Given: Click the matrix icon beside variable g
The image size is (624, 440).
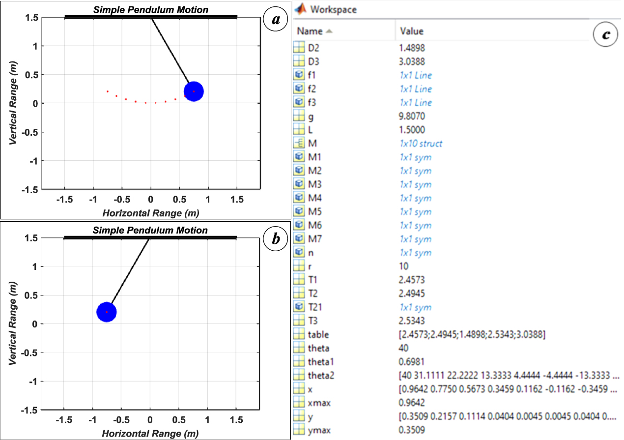Looking at the screenshot, I should (298, 116).
